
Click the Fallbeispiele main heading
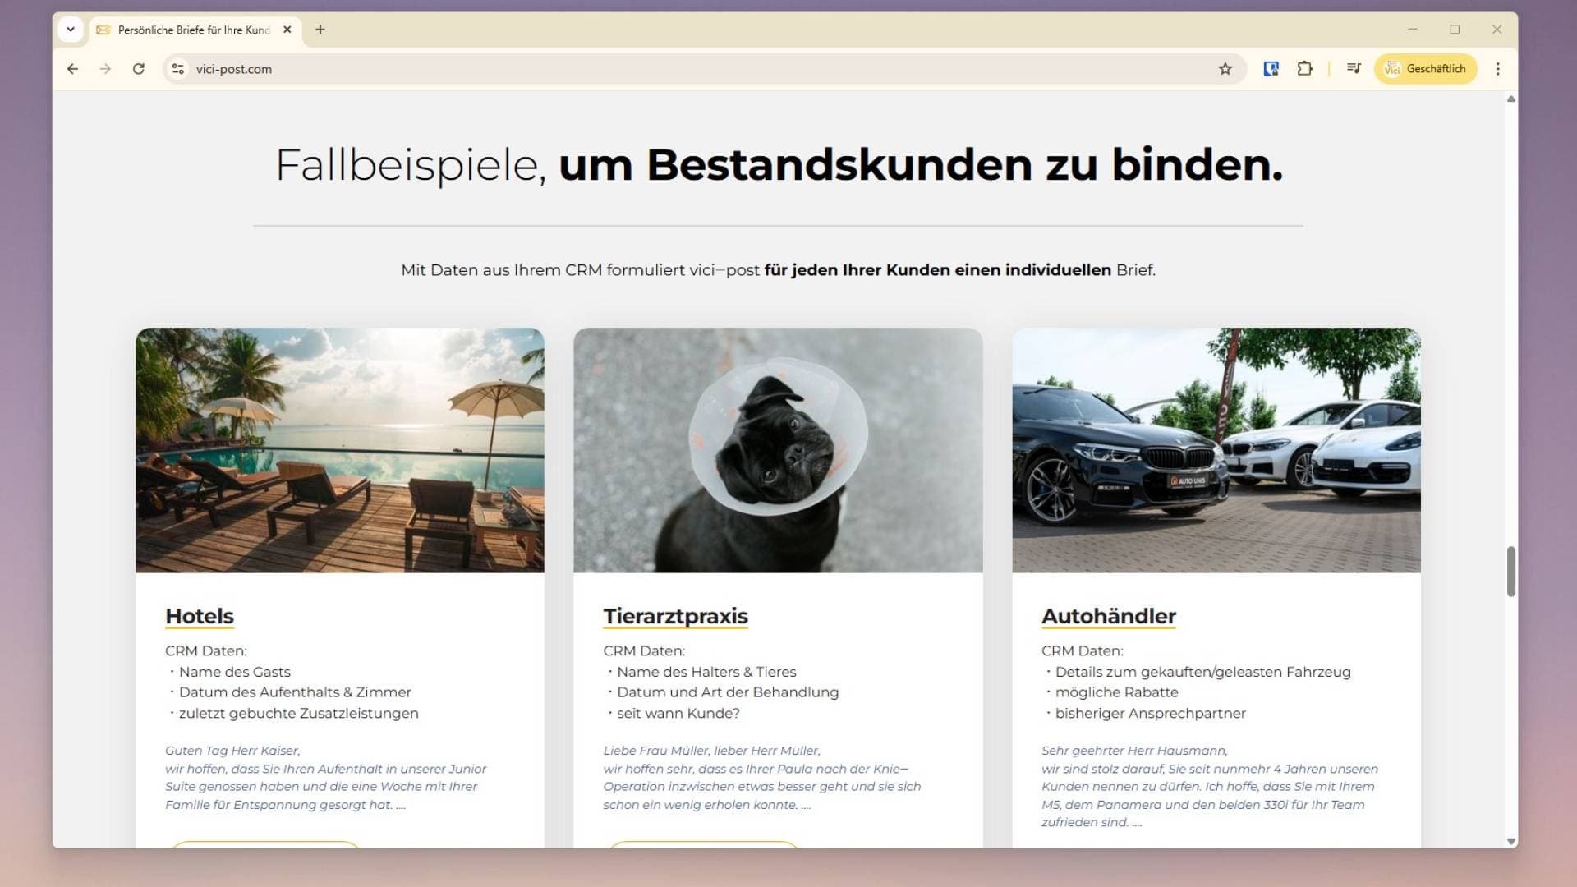pyautogui.click(x=779, y=165)
